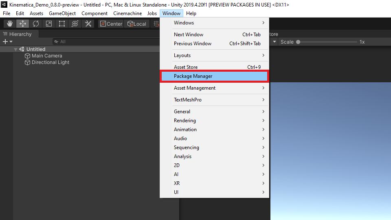Screen dimensions: 391x220
Task: Open custom editor tools
Action: [x=88, y=24]
